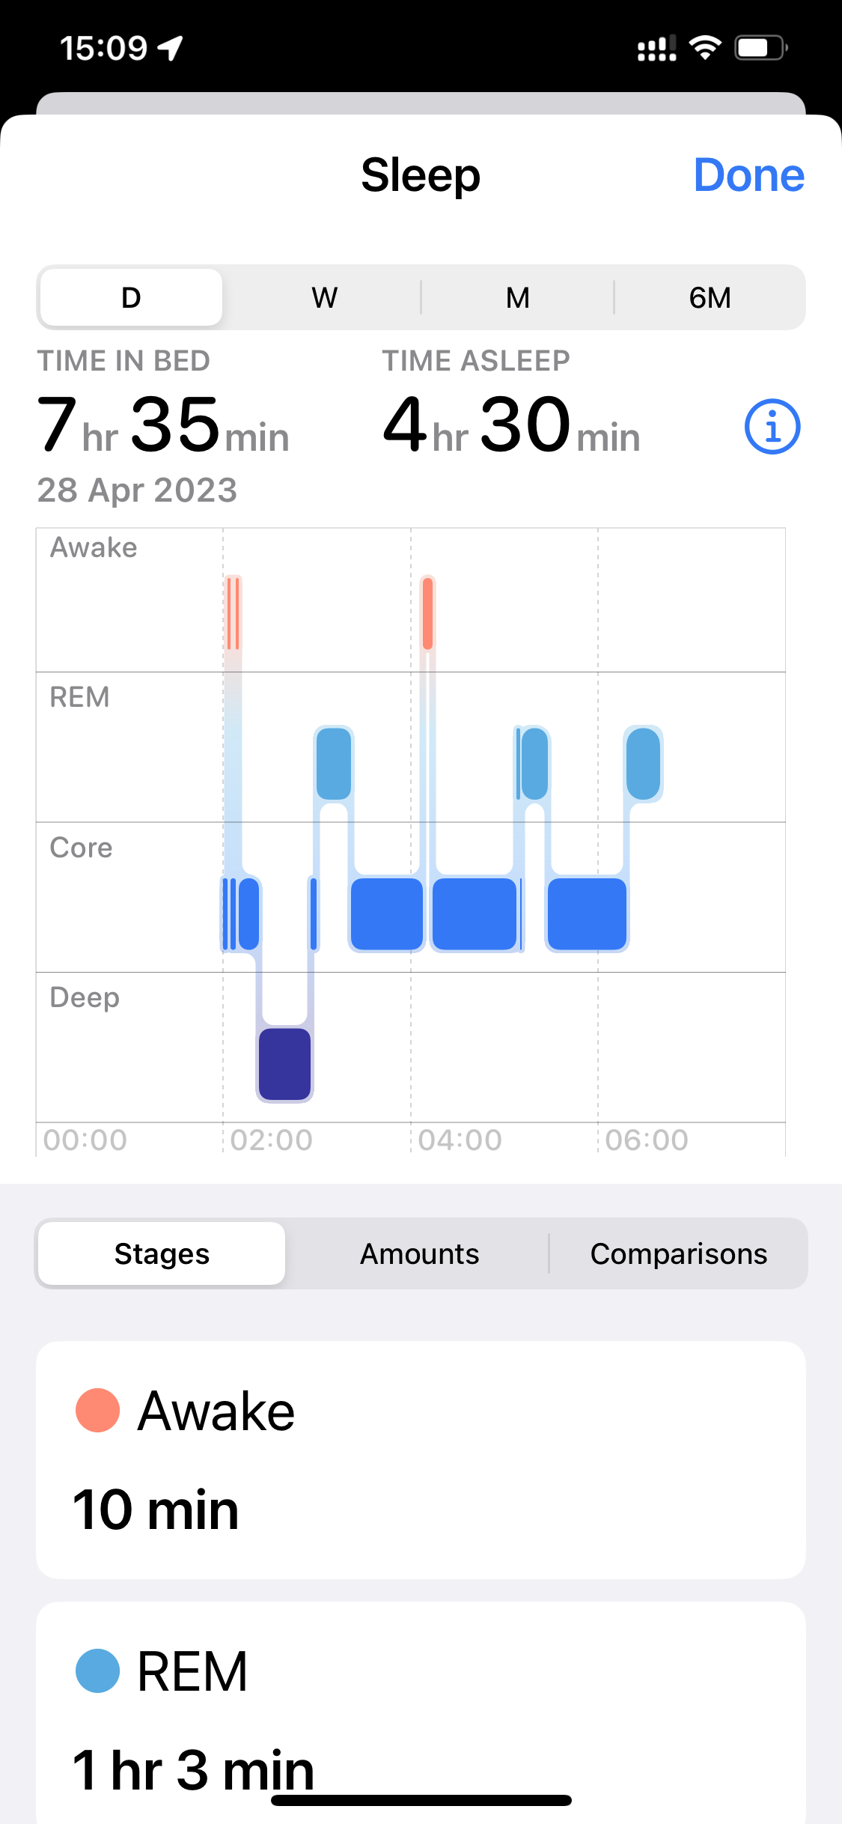This screenshot has width=842, height=1824.
Task: Tap the orange Awake stage dot
Action: [x=98, y=1411]
